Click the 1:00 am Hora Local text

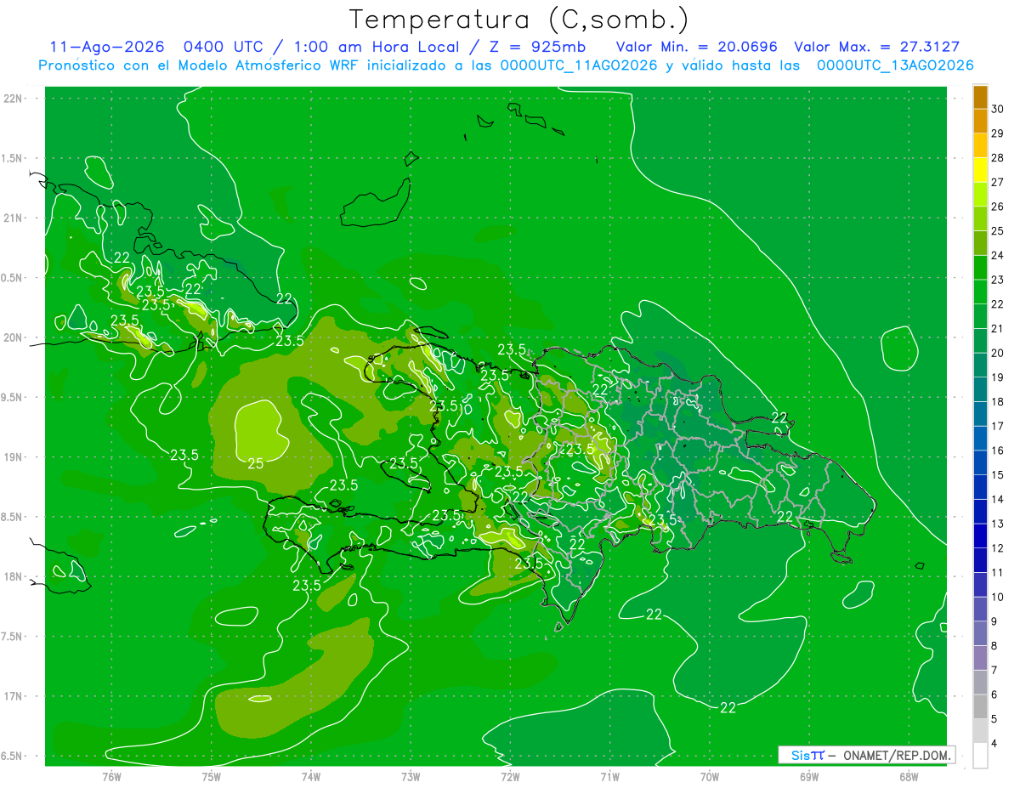tap(377, 47)
